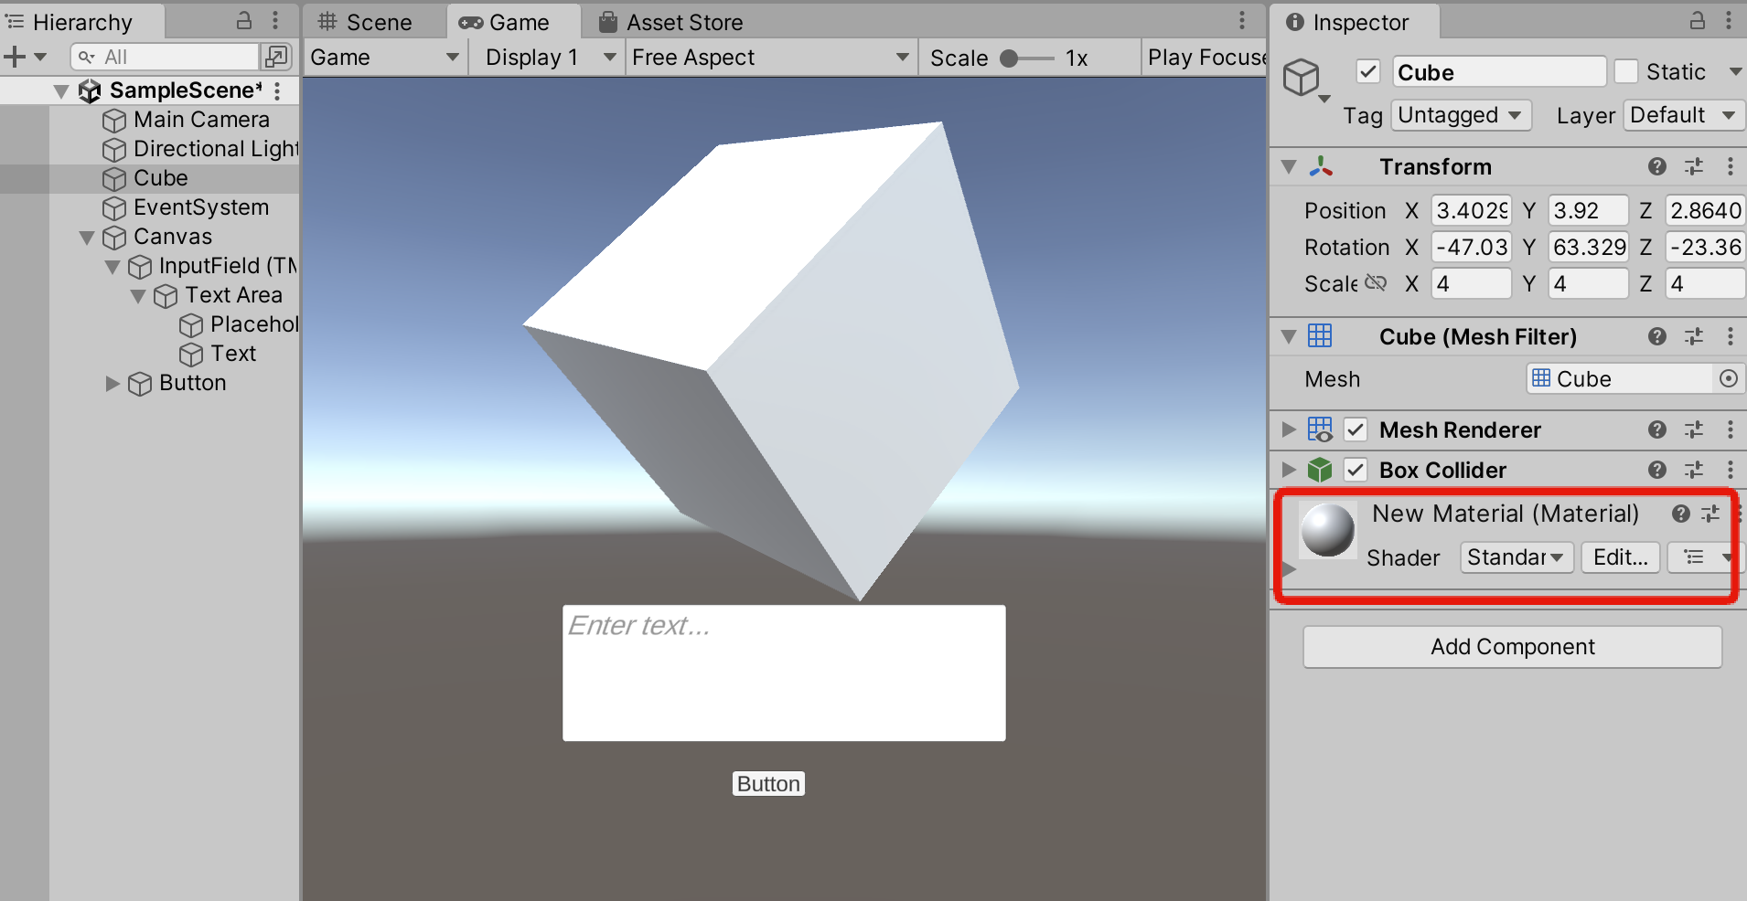Click the search icon in the Hierarchy panel
The image size is (1747, 901).
pos(87,56)
